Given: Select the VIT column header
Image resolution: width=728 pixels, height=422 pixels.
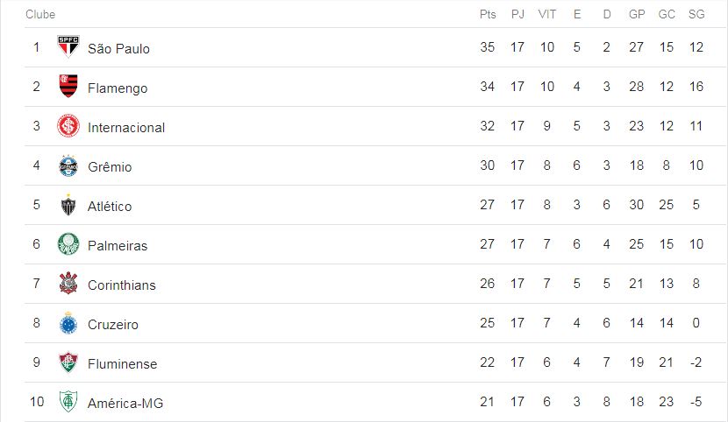Looking at the screenshot, I should click(x=547, y=14).
